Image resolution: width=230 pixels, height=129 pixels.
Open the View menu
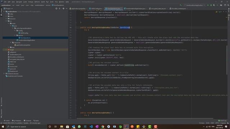[x=13, y=2]
